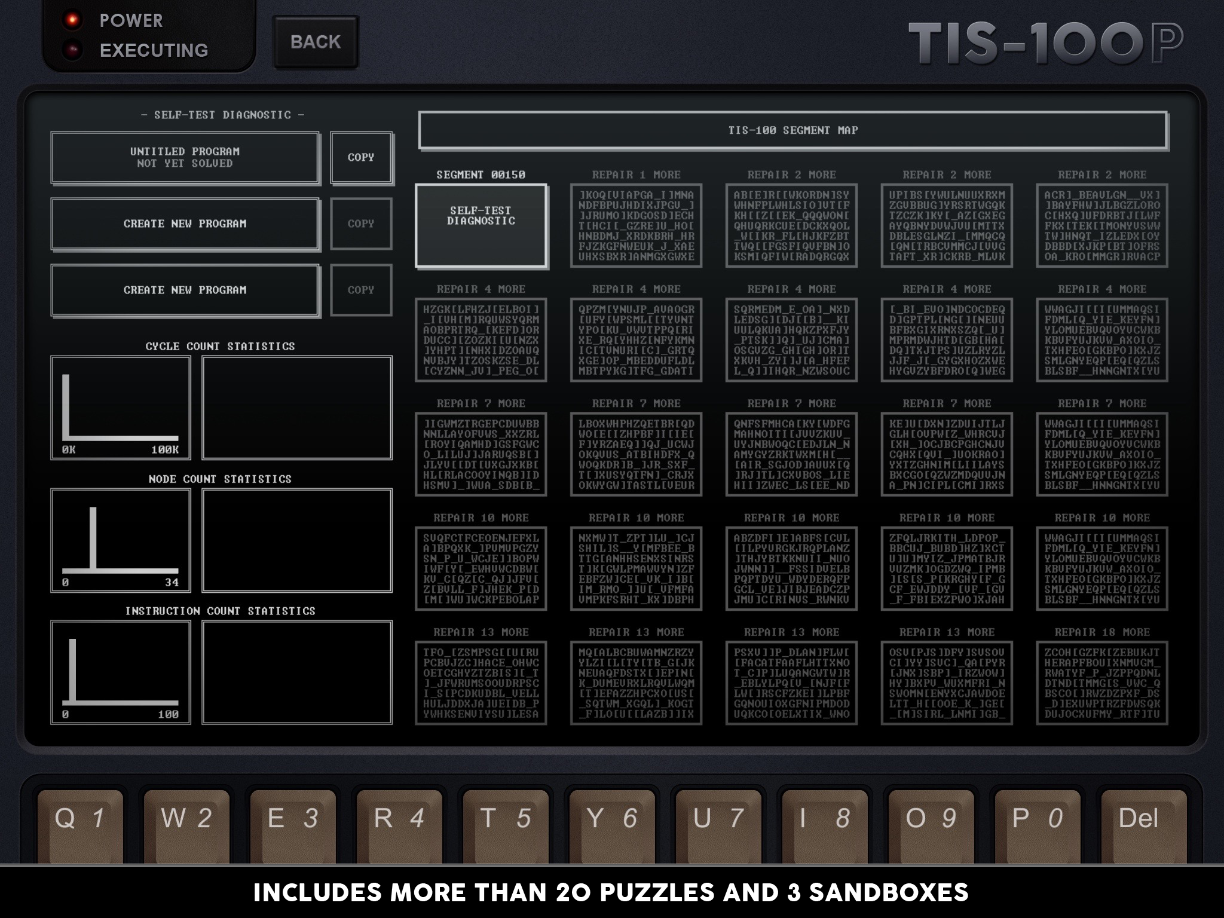Open the Self-Test Diagnostic segment tile
1224x918 pixels.
click(481, 225)
